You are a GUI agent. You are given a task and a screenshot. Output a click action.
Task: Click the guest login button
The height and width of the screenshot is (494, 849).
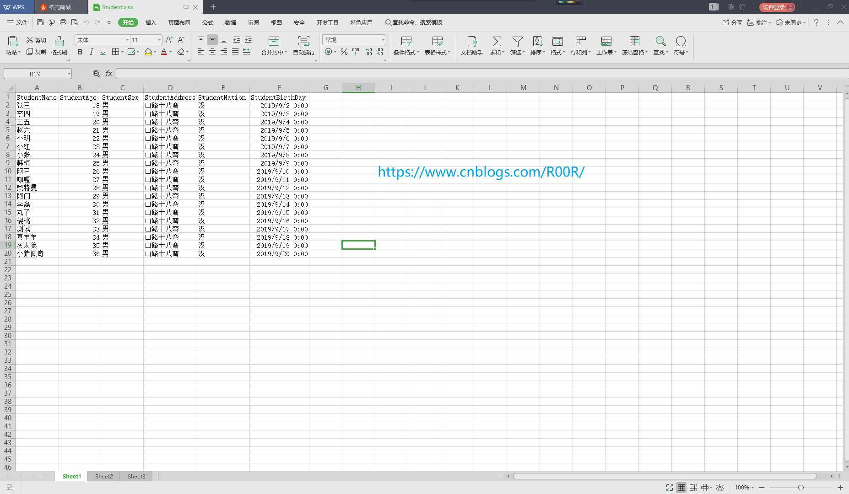777,7
